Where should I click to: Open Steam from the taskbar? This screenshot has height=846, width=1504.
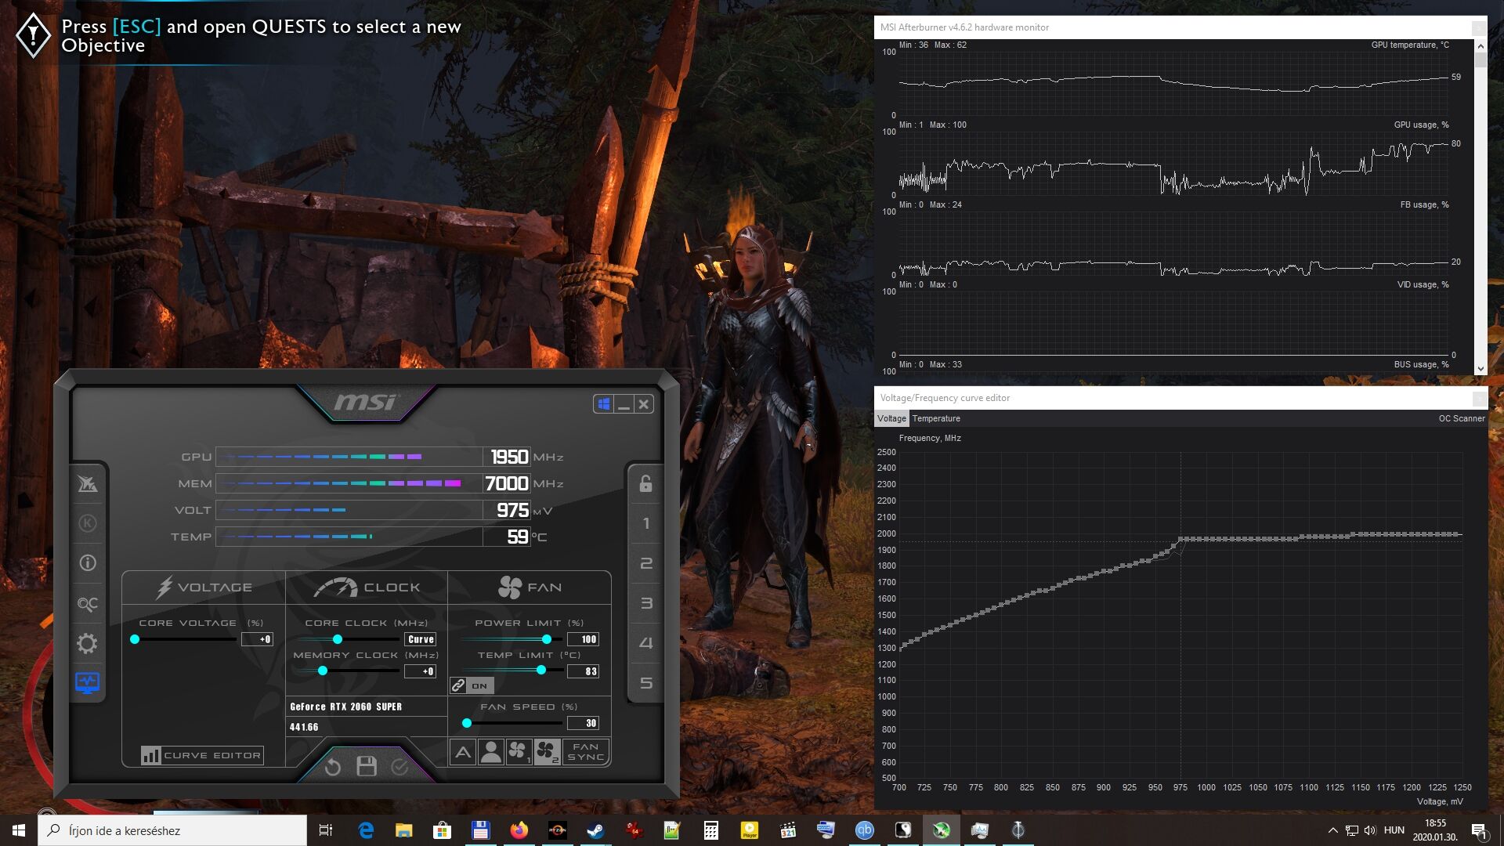(x=595, y=830)
